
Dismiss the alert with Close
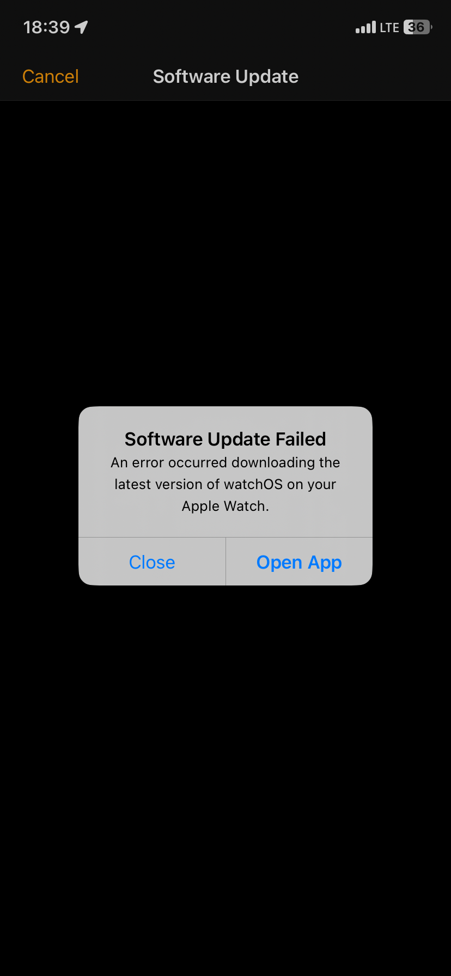pyautogui.click(x=152, y=562)
